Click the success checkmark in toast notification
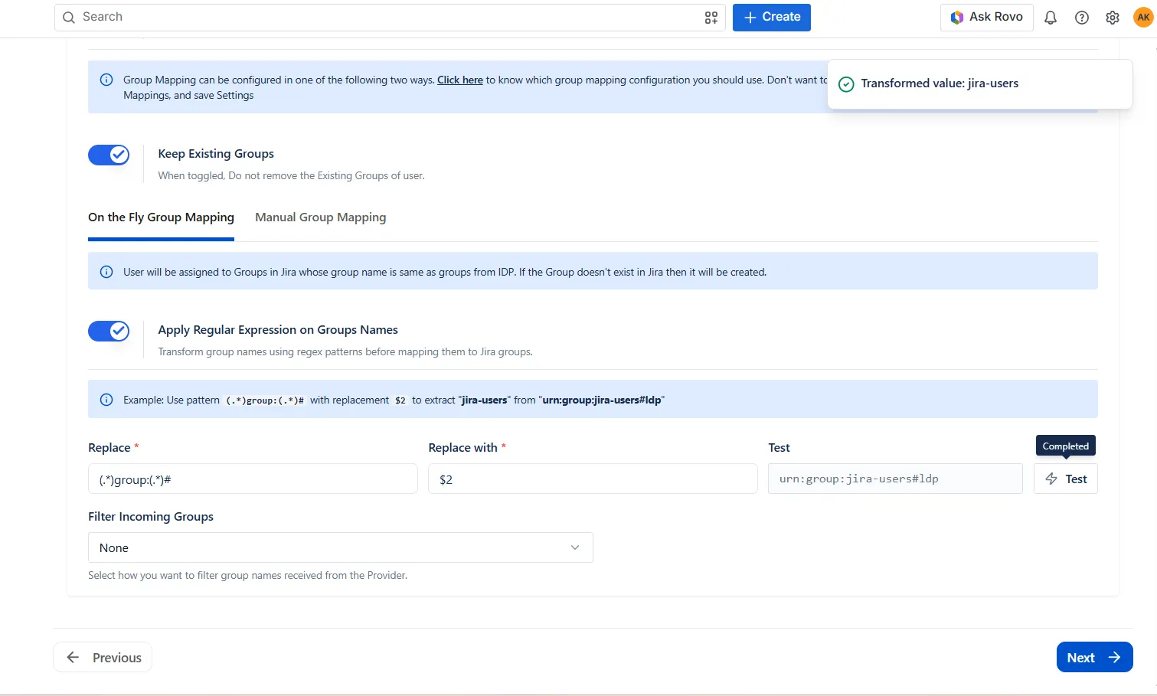 846,84
